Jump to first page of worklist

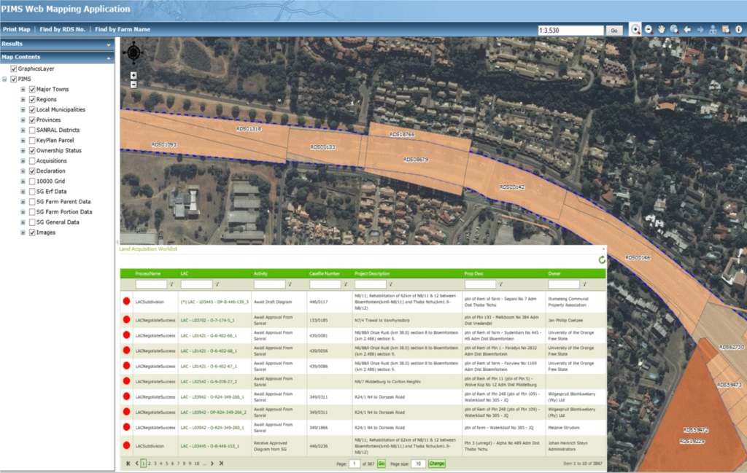click(x=128, y=464)
